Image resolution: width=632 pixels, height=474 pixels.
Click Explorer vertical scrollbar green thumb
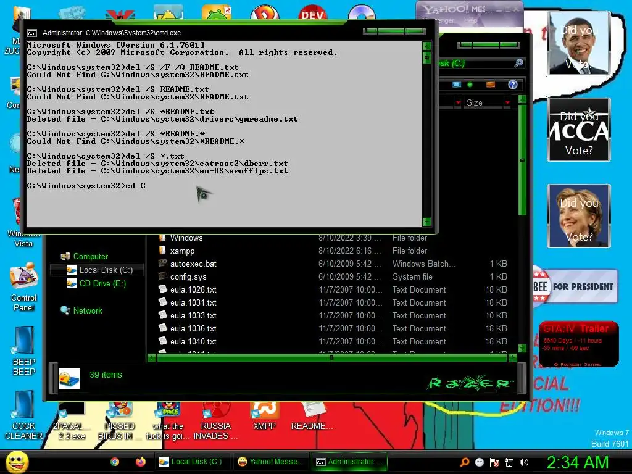point(522,160)
